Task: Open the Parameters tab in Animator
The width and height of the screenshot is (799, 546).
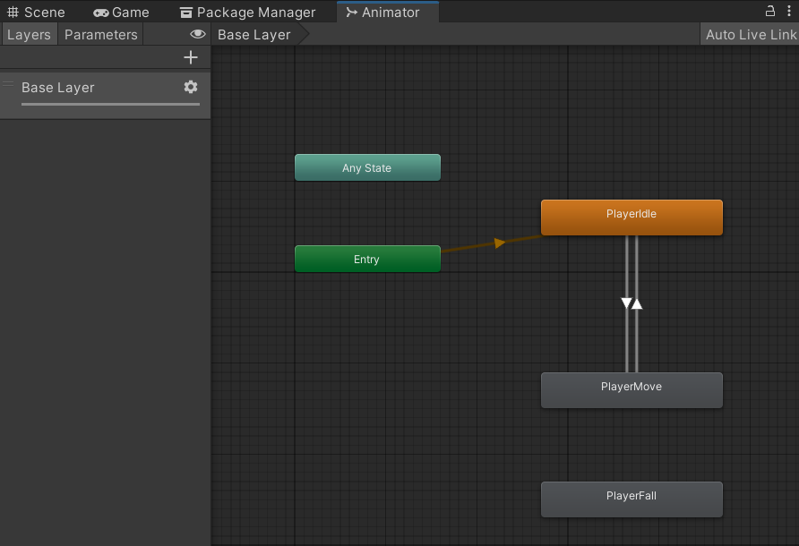Action: coord(101,35)
